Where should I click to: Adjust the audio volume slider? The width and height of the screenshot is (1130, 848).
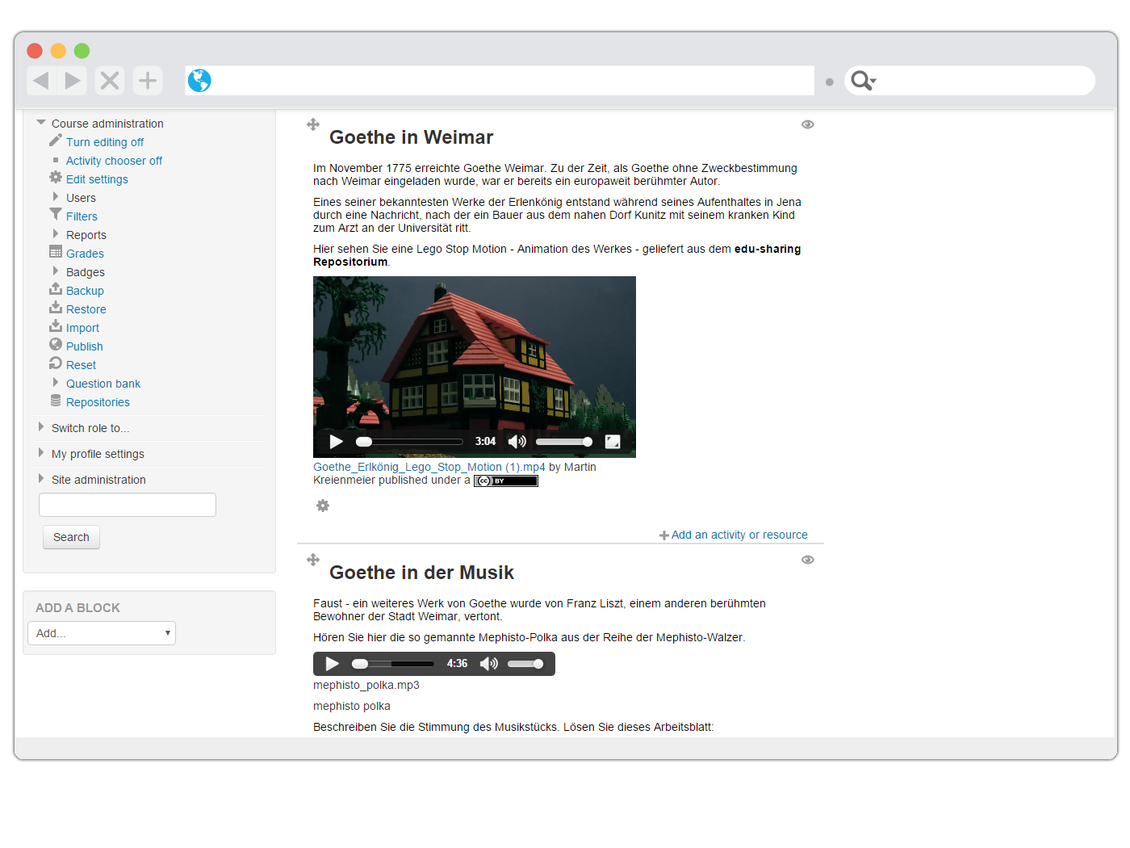click(x=525, y=664)
